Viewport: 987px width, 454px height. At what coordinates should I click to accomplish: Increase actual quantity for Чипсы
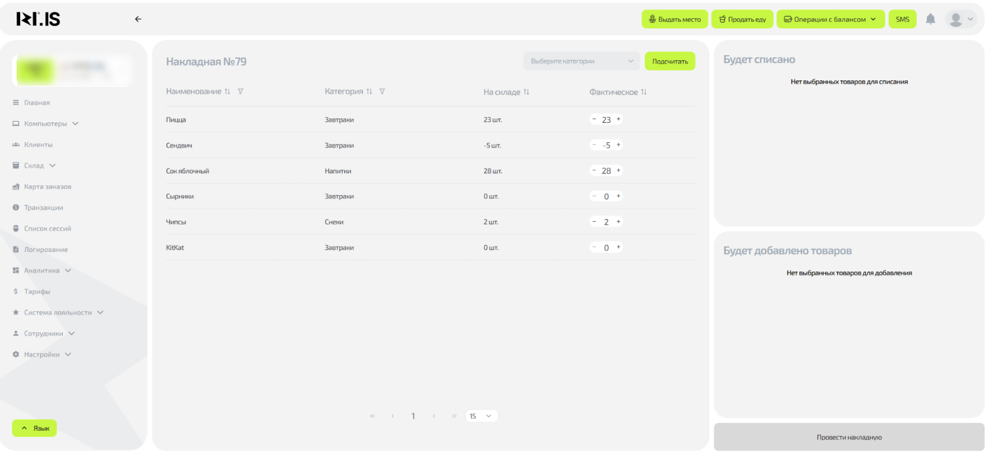(618, 222)
